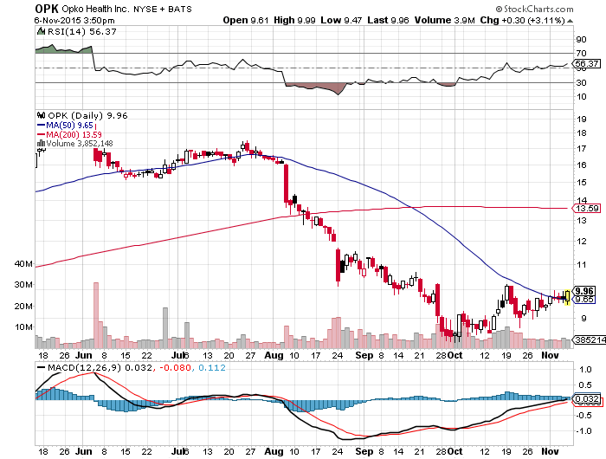Click the 40M volume axis label
606x459 pixels.
[23, 264]
